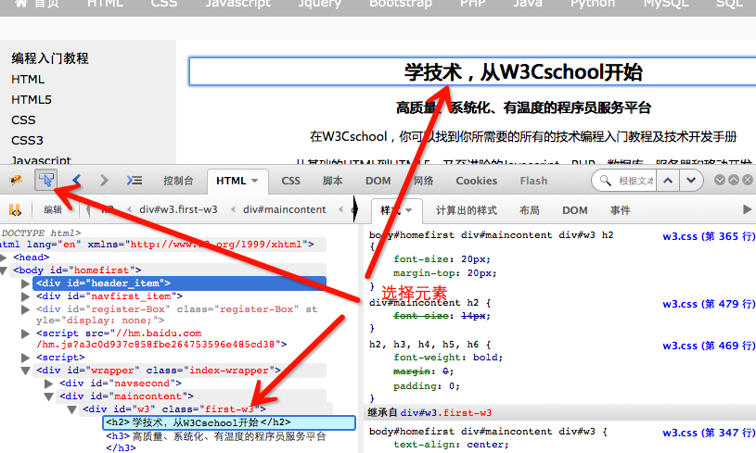756x453 pixels.
Task: Open the command line popup icon
Action: point(134,181)
